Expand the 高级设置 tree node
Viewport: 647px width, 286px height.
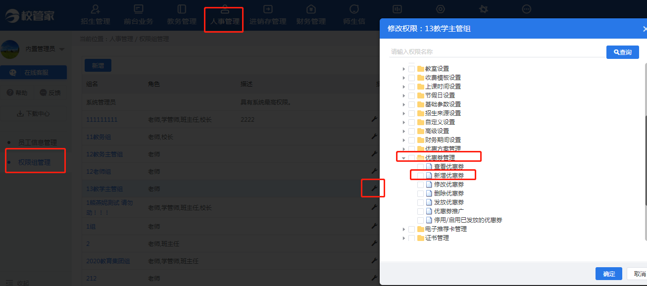404,131
